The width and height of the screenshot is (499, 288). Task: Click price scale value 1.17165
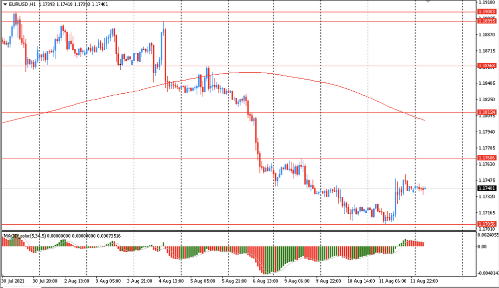point(487,213)
